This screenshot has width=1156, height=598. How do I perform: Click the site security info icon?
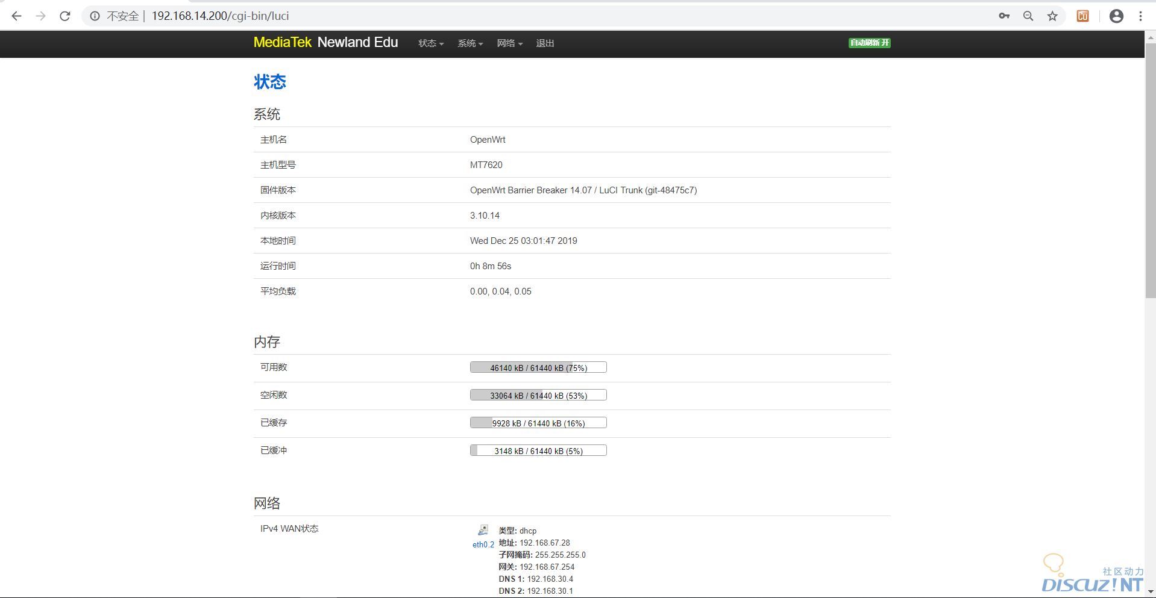(95, 16)
